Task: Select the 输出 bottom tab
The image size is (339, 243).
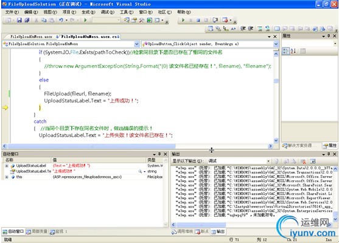Action: [218, 231]
